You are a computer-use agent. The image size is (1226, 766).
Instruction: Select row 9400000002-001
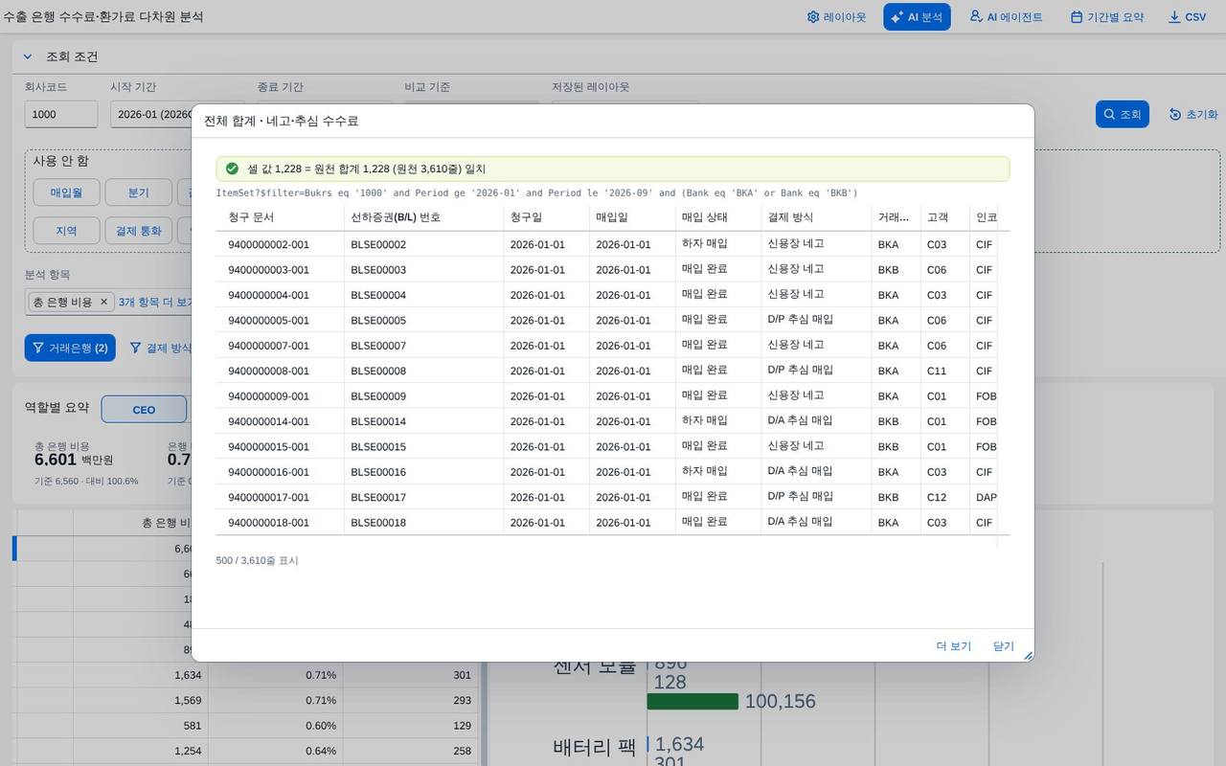pyautogui.click(x=613, y=244)
